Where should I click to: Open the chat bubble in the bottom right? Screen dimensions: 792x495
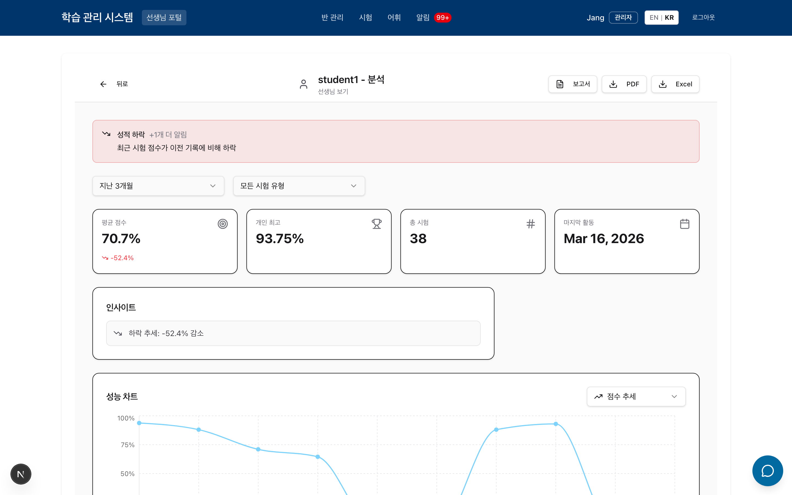[x=768, y=471]
